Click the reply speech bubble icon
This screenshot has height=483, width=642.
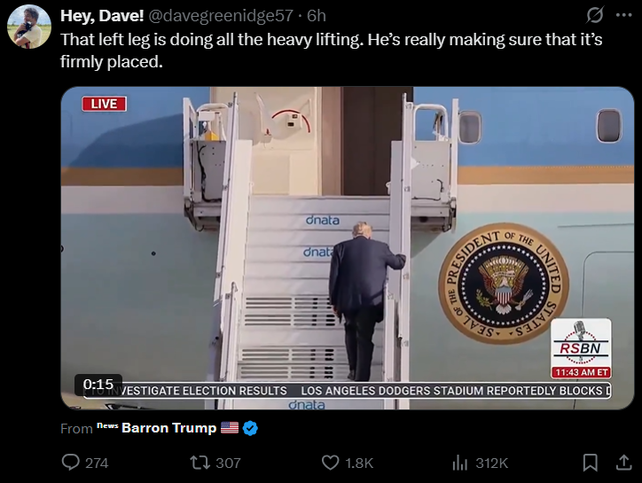(70, 463)
